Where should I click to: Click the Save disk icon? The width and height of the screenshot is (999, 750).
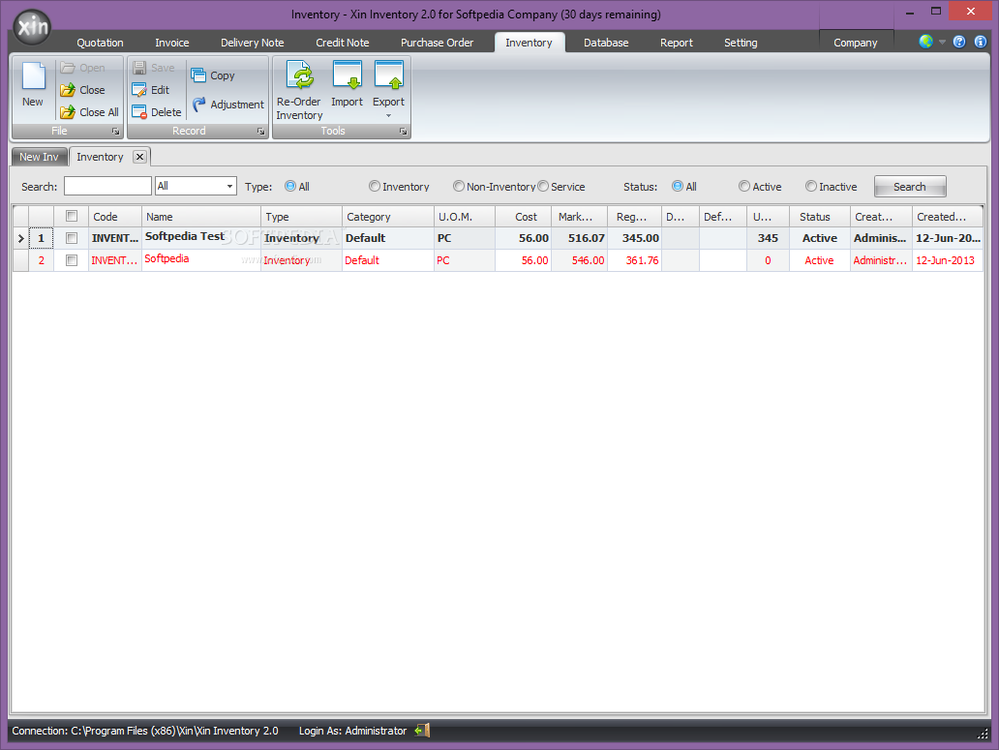click(139, 68)
